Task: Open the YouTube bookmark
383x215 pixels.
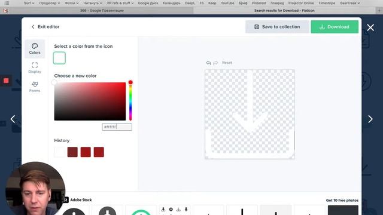Action: (227, 3)
